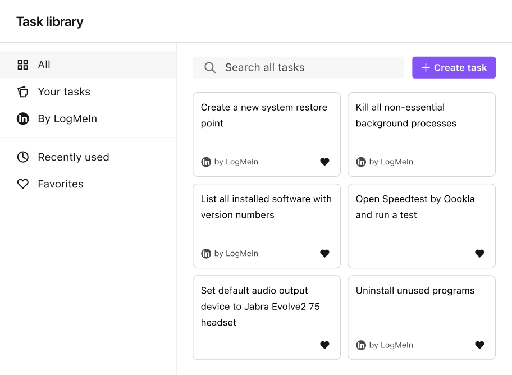Screen dimensions: 512x375
Task: Unfavorite the List all installed software task
Action: (x=324, y=254)
